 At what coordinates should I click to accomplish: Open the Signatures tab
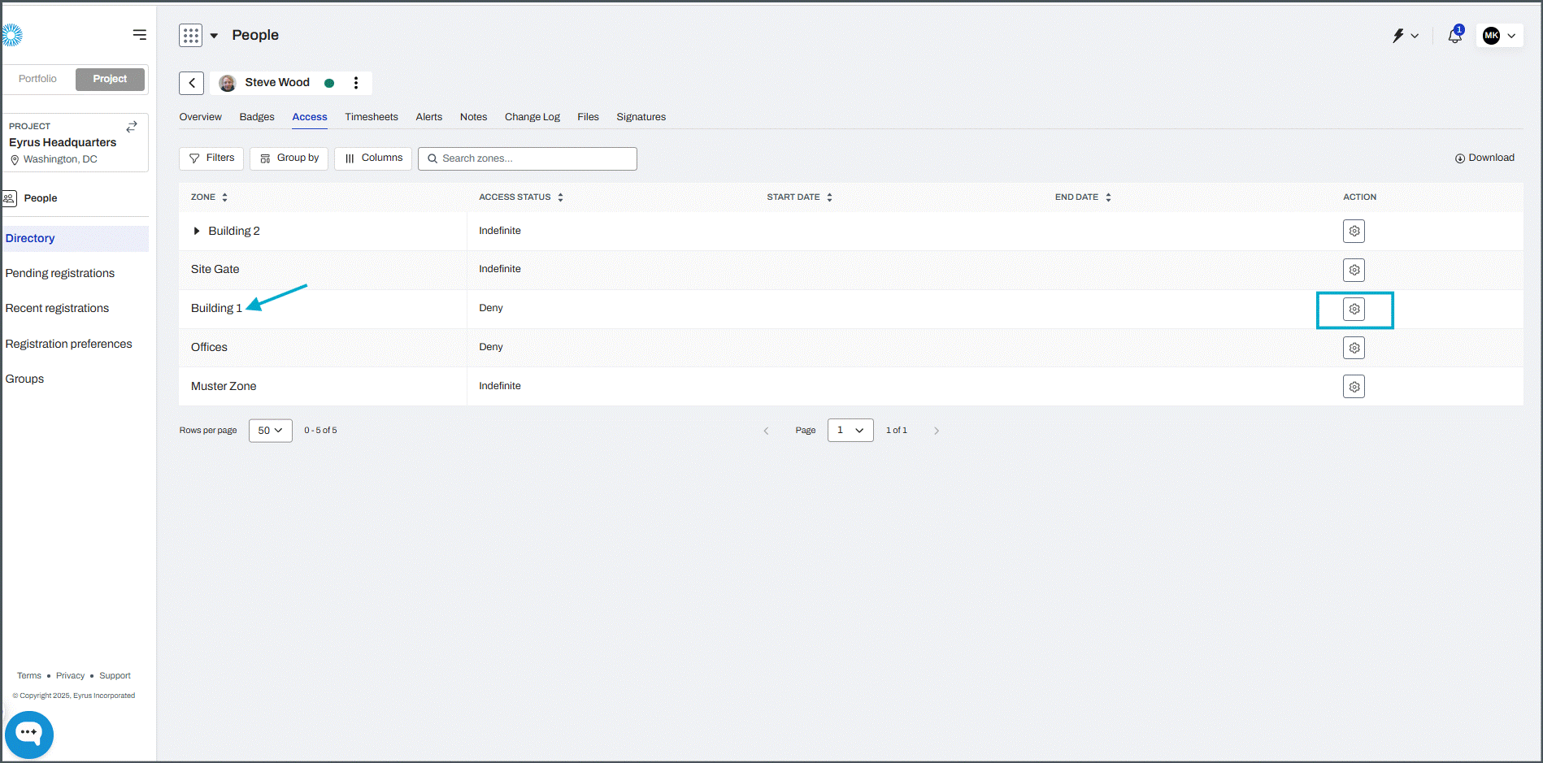pyautogui.click(x=641, y=117)
